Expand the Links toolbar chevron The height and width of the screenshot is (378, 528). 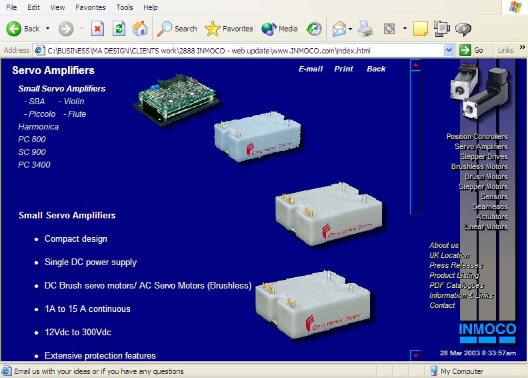pyautogui.click(x=522, y=47)
